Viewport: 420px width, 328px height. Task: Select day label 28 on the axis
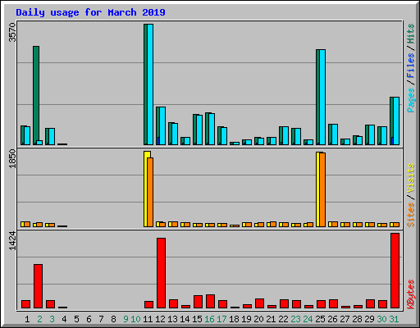[357, 319]
